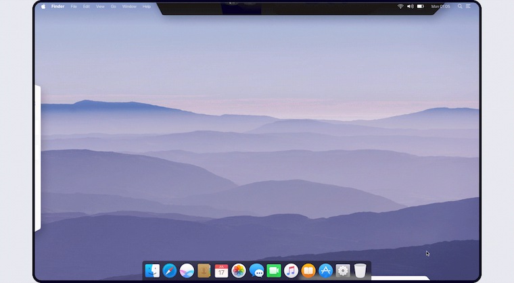Open the Music app in the dock
Image resolution: width=514 pixels, height=283 pixels.
(x=291, y=271)
